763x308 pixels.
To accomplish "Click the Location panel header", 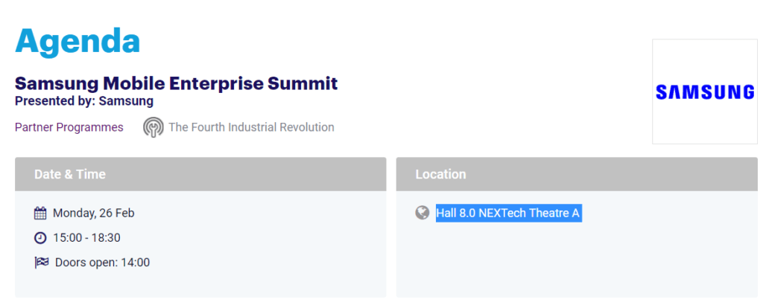I will tap(577, 174).
